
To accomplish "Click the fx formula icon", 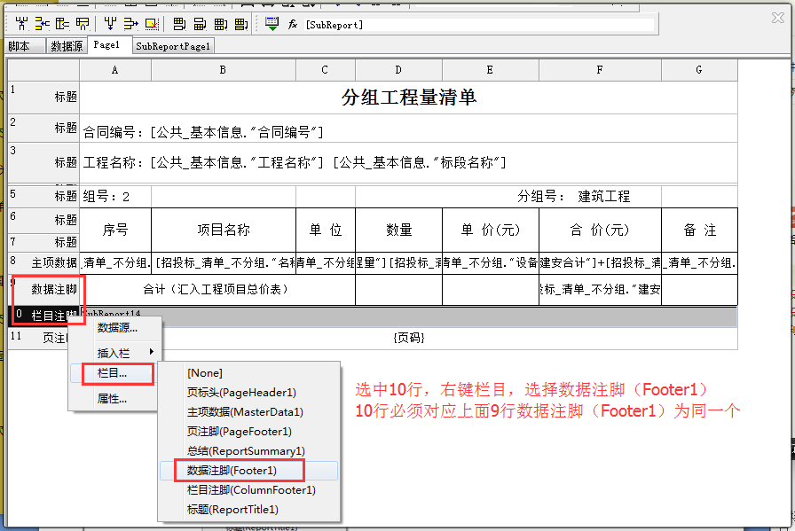I will 293,24.
